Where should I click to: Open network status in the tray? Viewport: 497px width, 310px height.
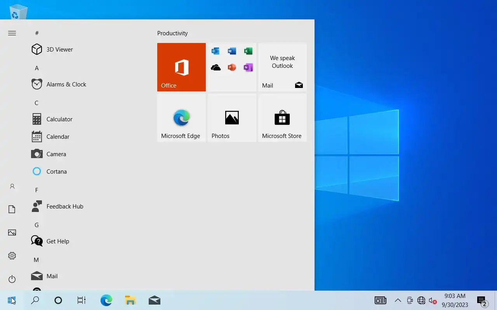pos(421,300)
